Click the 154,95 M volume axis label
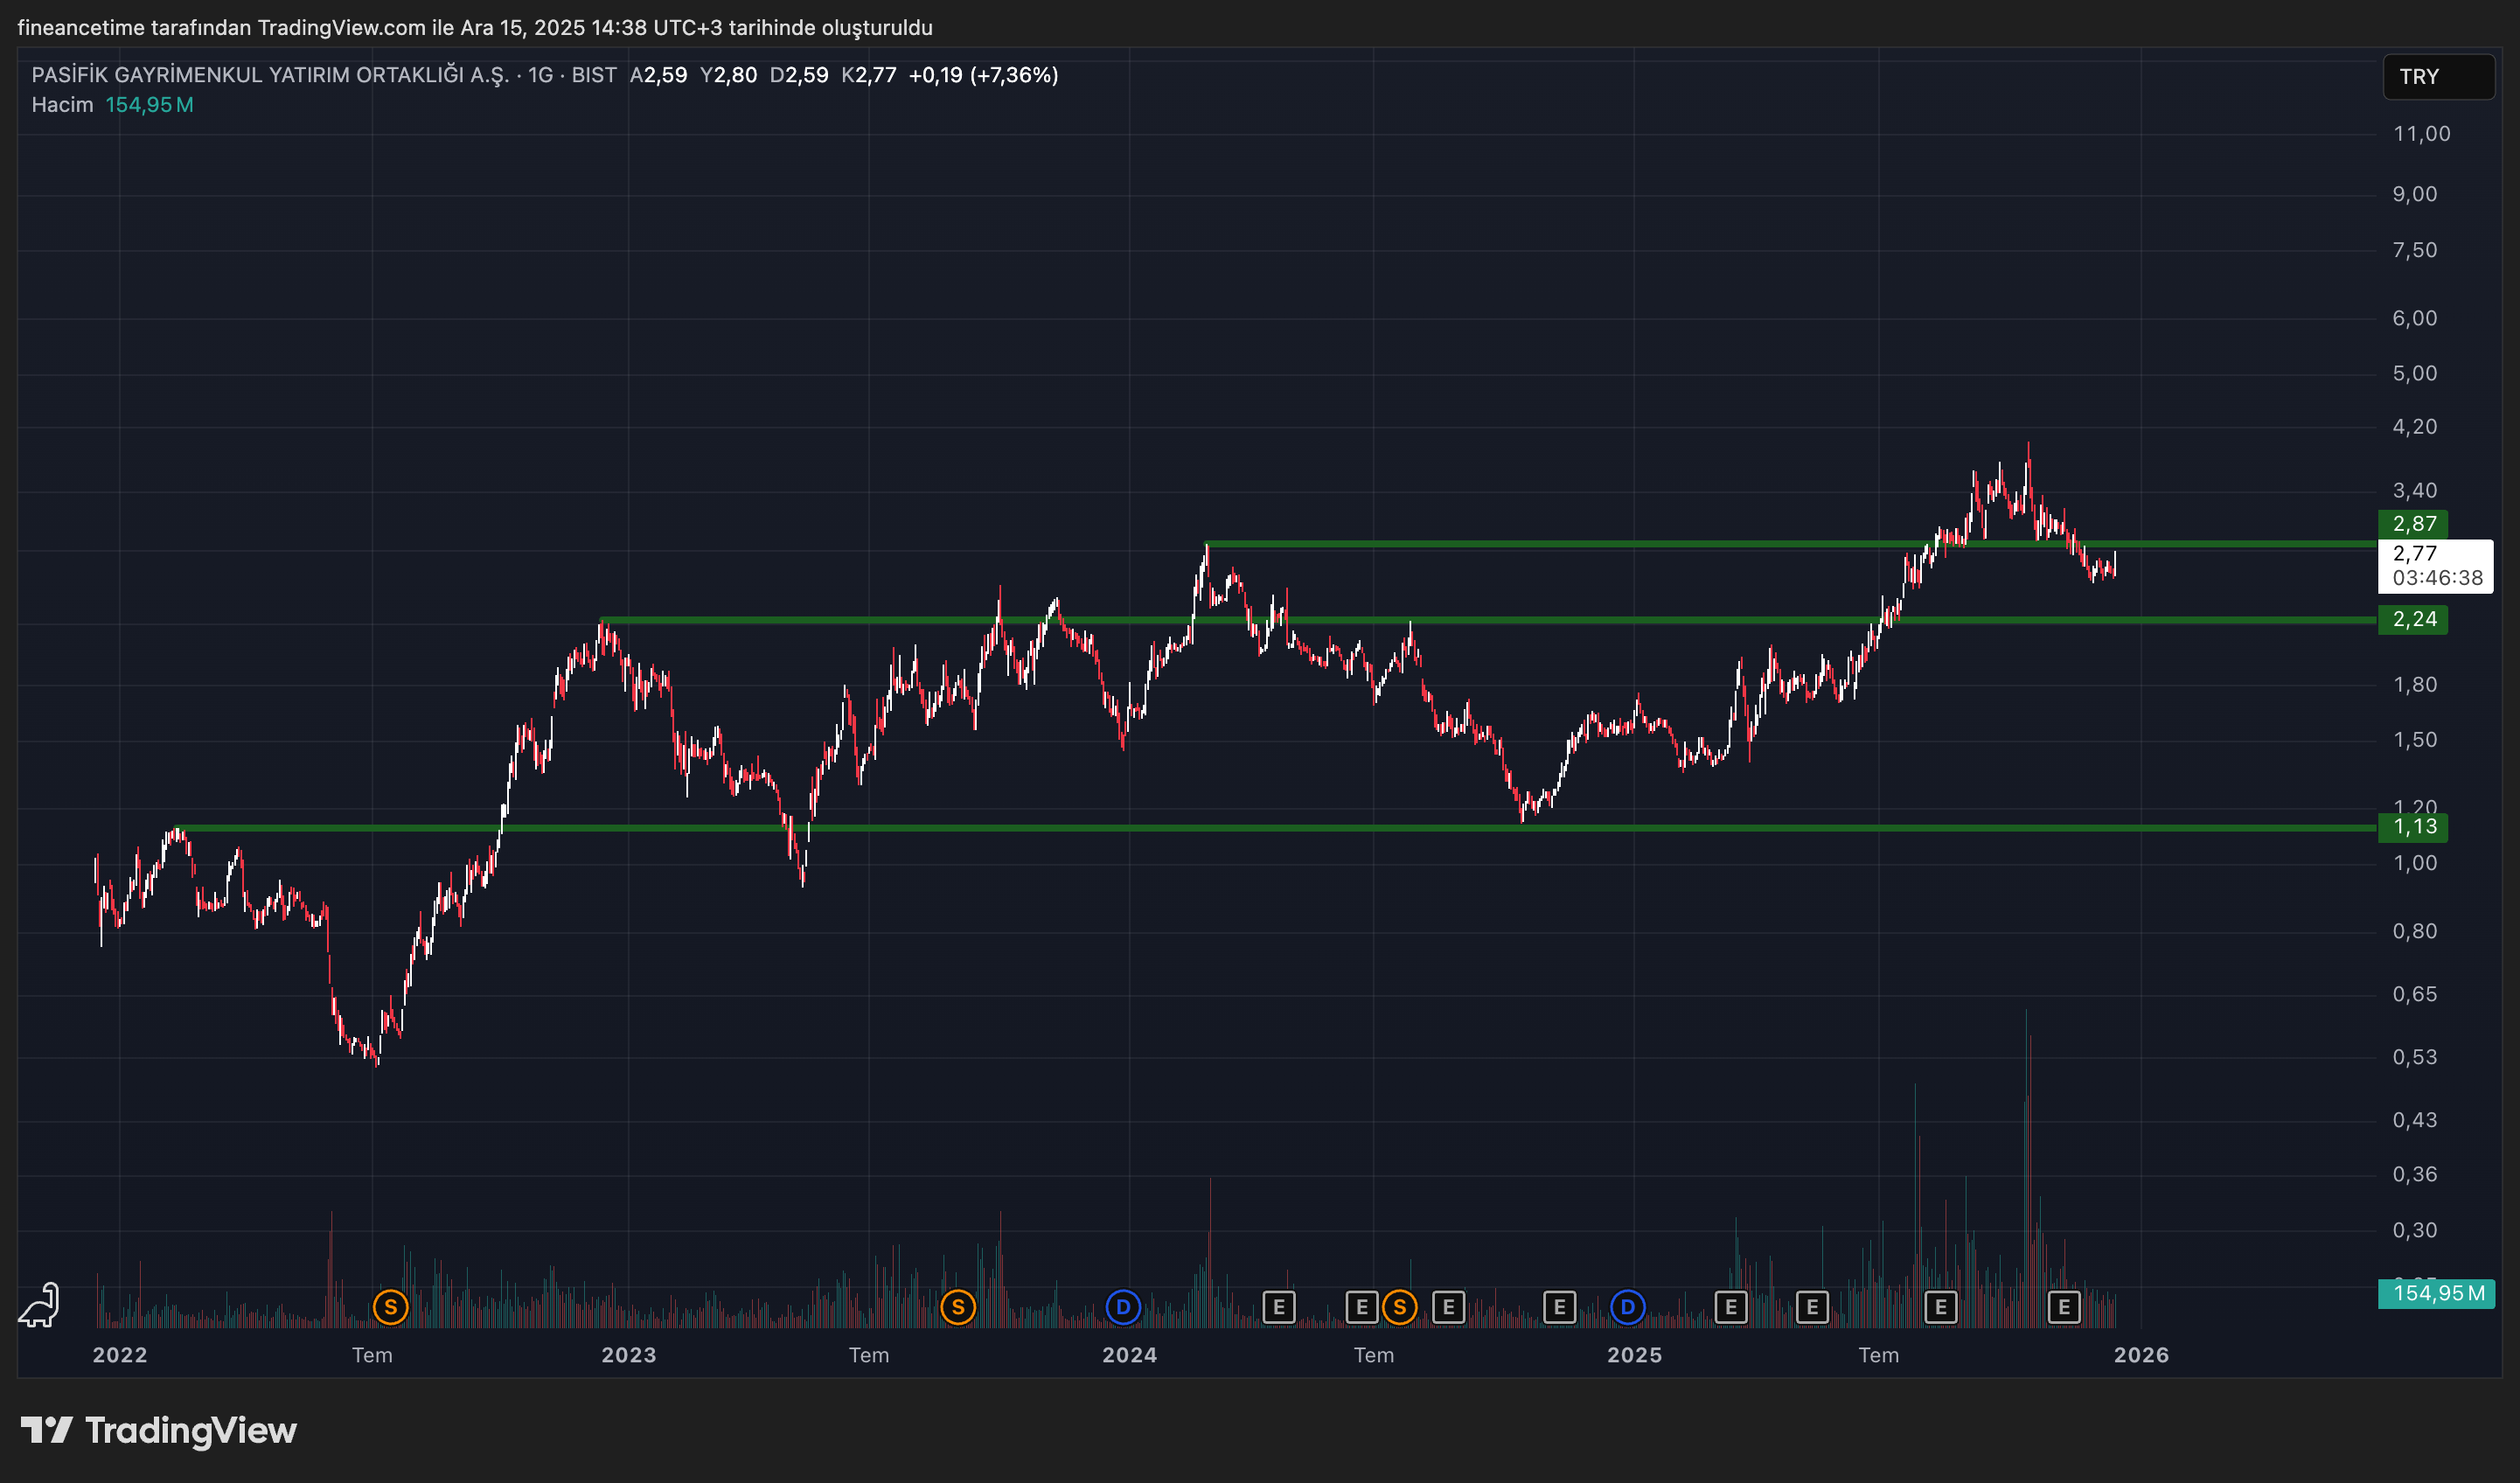 [x=2436, y=1293]
